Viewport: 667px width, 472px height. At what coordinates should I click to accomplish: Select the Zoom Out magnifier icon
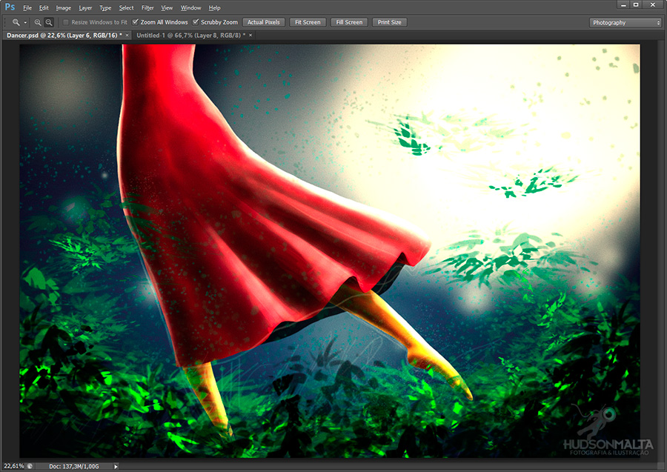pyautogui.click(x=49, y=22)
